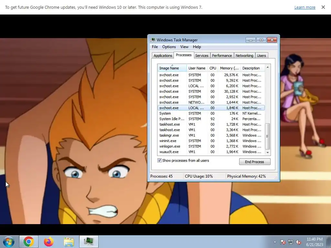Open network status tray icon
Image resolution: width=331 pixels, height=248 pixels.
point(291,242)
